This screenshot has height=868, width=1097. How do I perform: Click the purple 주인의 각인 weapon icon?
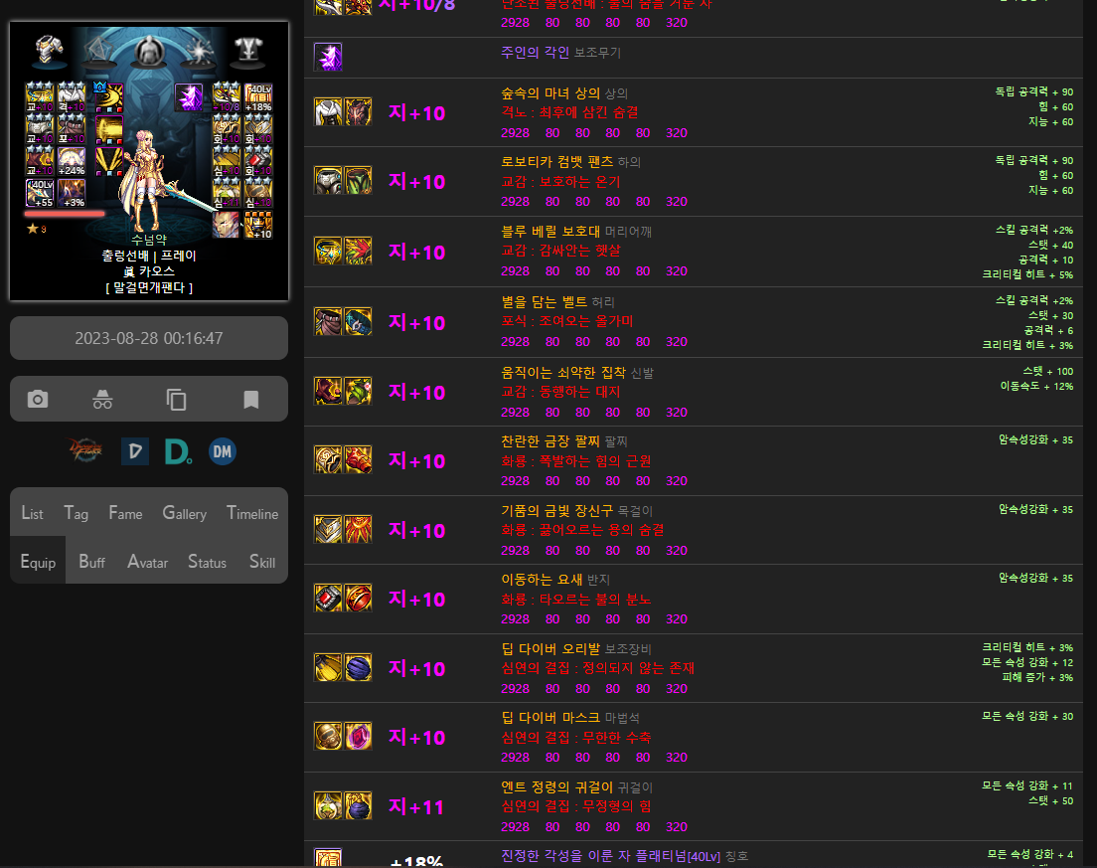[x=328, y=58]
